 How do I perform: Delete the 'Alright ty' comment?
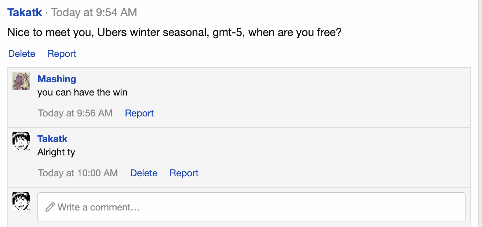pos(144,173)
